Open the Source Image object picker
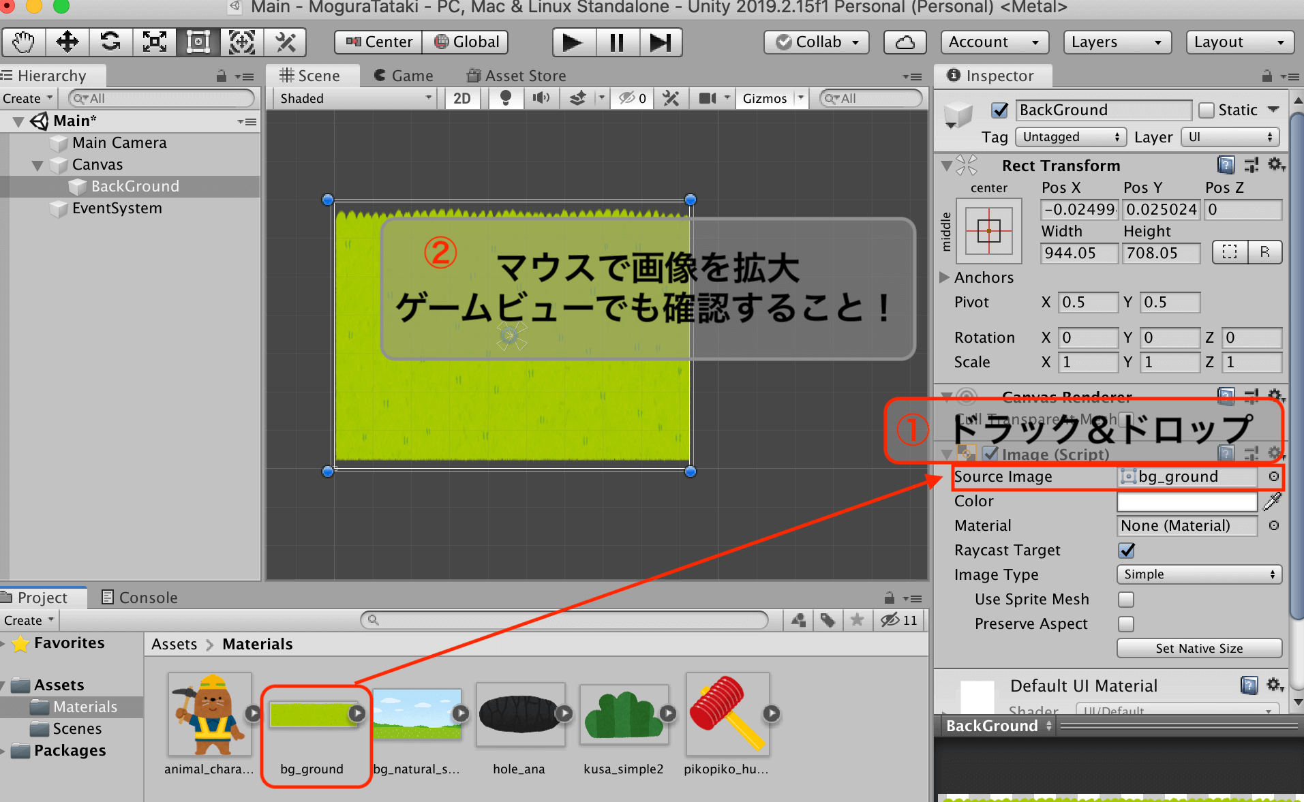 point(1273,476)
